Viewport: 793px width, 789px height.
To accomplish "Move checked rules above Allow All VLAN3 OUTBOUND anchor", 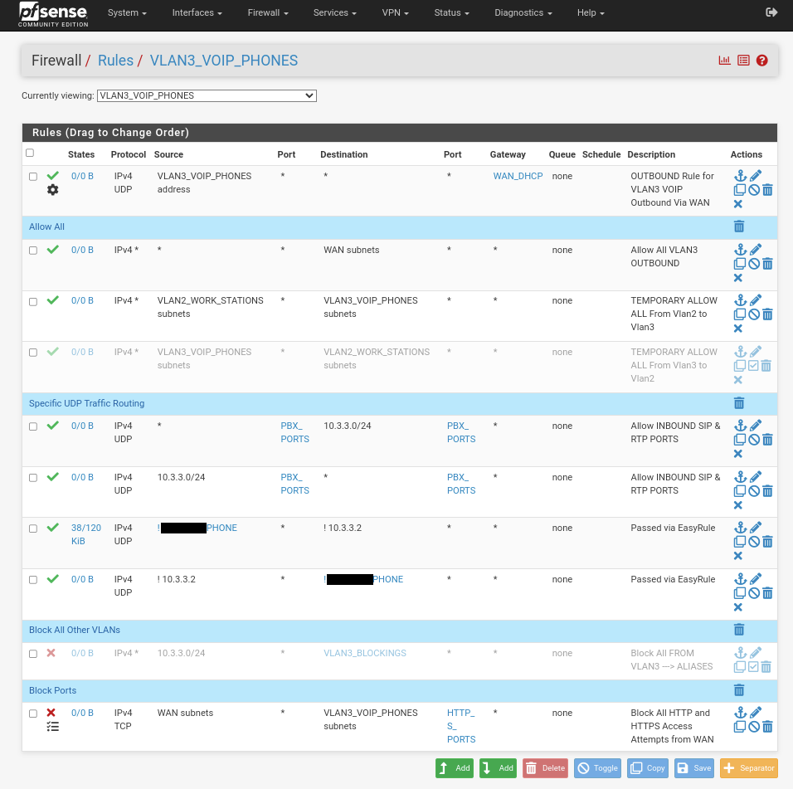I will point(741,250).
